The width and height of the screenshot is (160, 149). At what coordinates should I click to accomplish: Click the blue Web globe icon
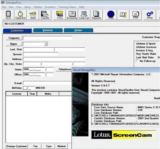[111, 15]
